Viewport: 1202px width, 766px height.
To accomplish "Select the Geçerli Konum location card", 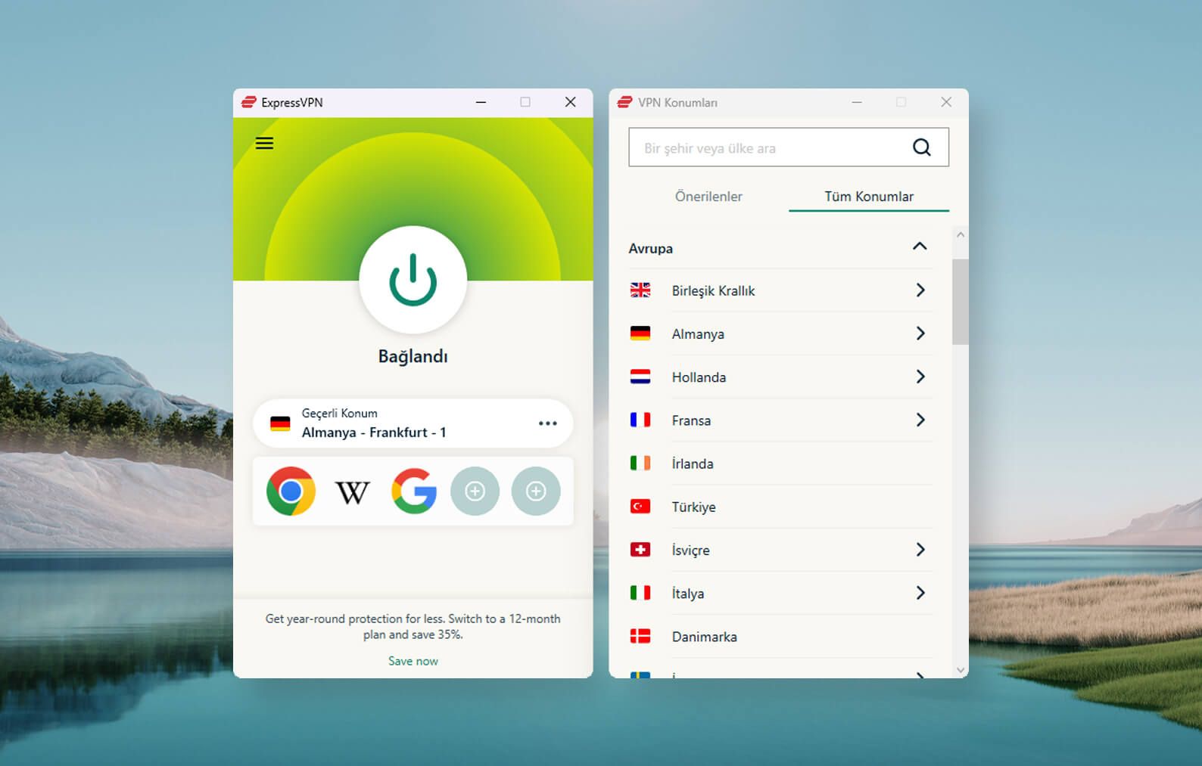I will (x=413, y=423).
